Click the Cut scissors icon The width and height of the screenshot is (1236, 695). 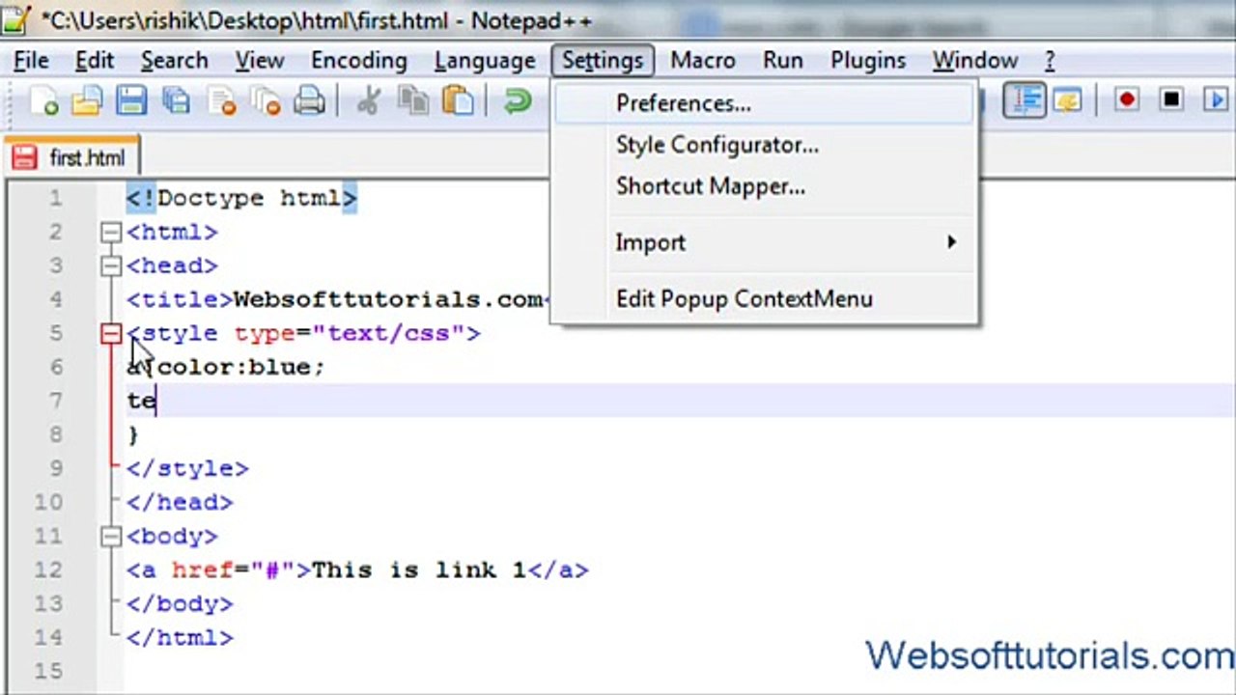click(x=368, y=100)
